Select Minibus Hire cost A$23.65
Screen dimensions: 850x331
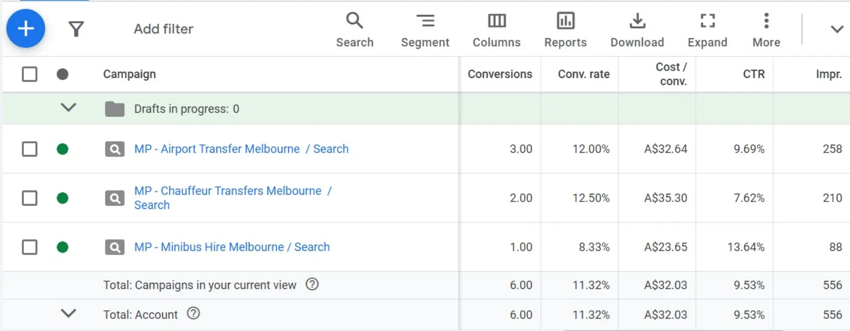click(x=666, y=247)
